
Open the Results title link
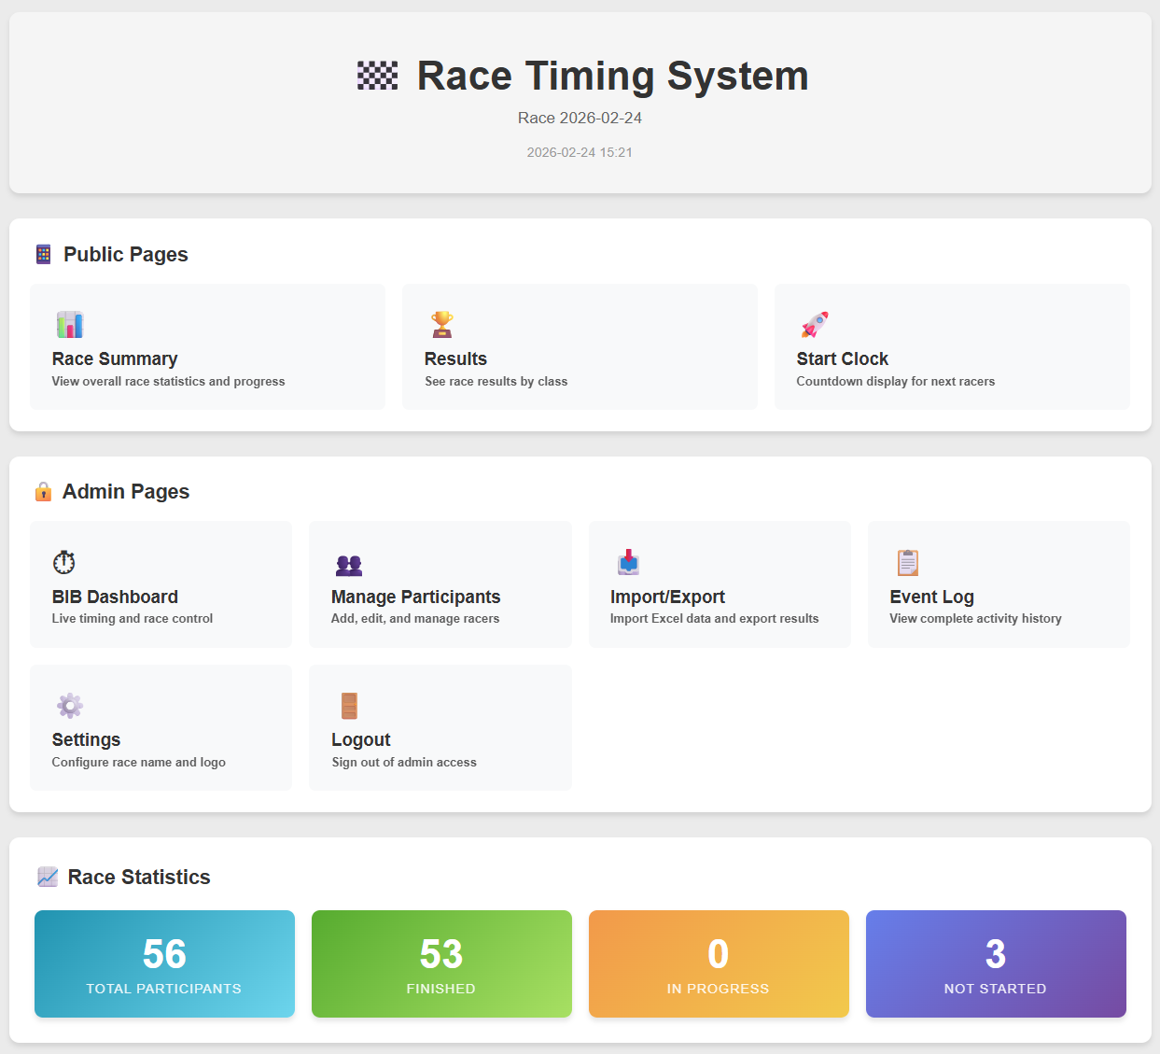(x=455, y=359)
